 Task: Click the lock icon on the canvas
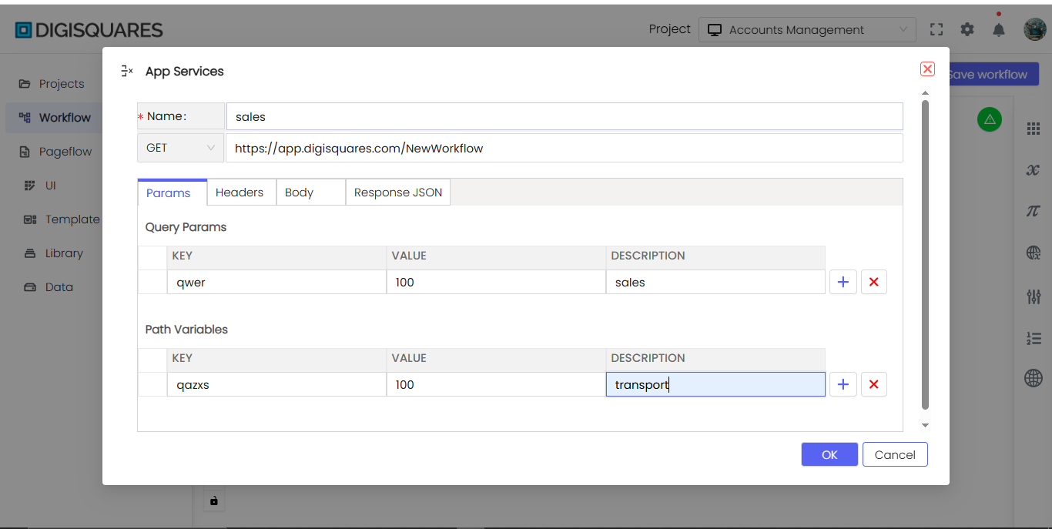214,501
